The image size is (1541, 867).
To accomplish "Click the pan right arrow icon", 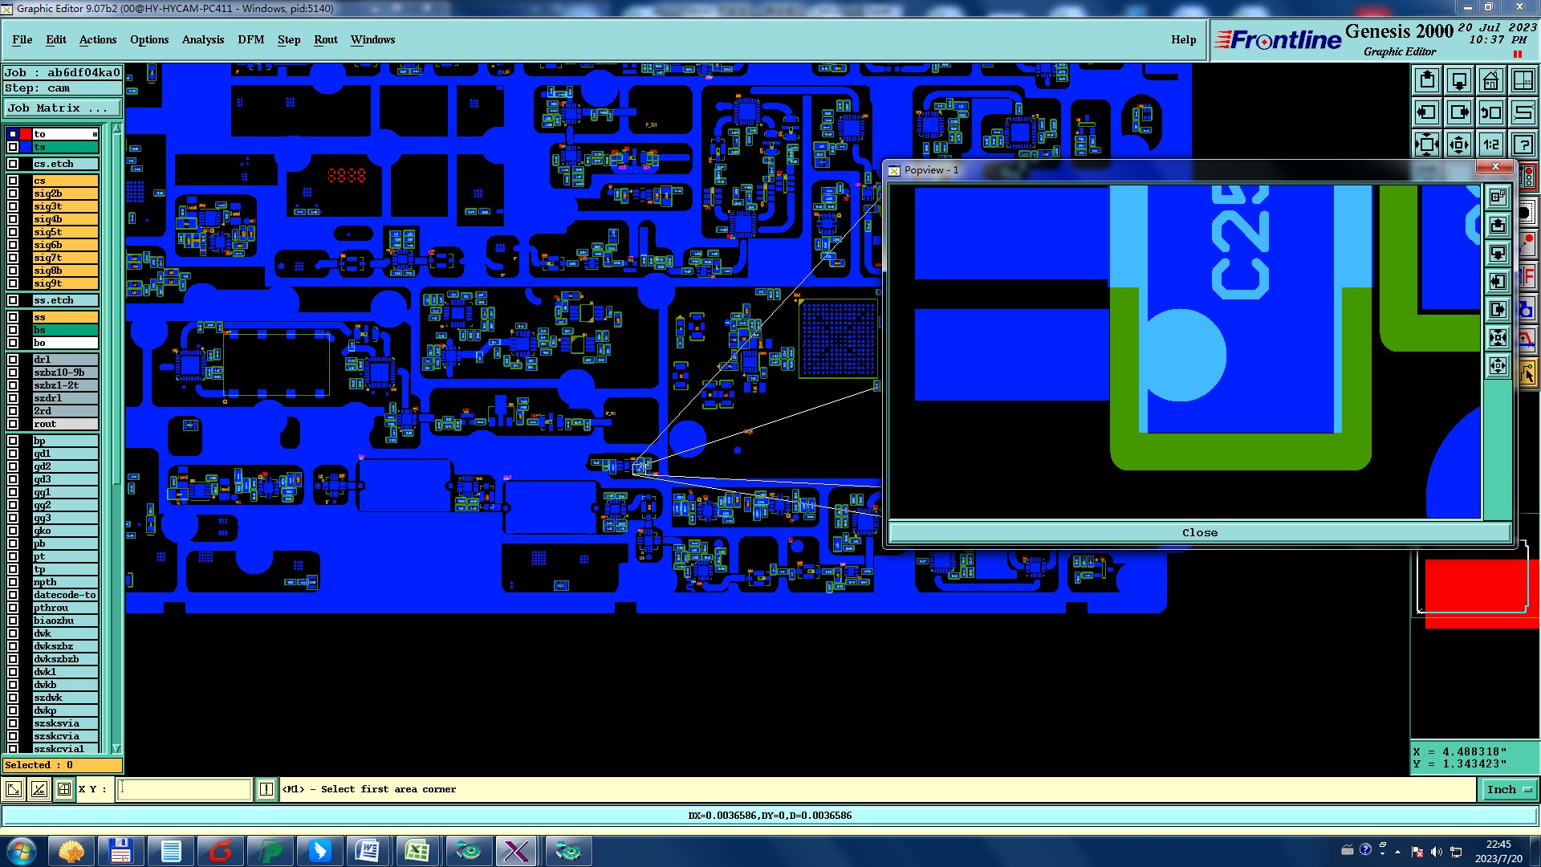I will tap(1459, 112).
